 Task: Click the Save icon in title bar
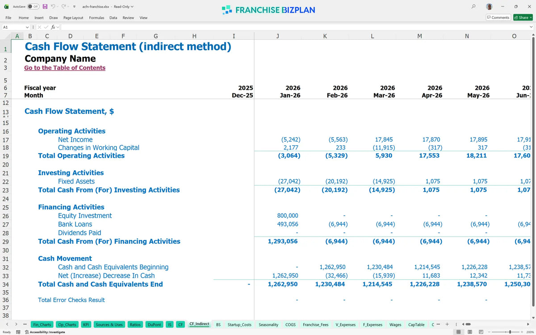point(45,7)
